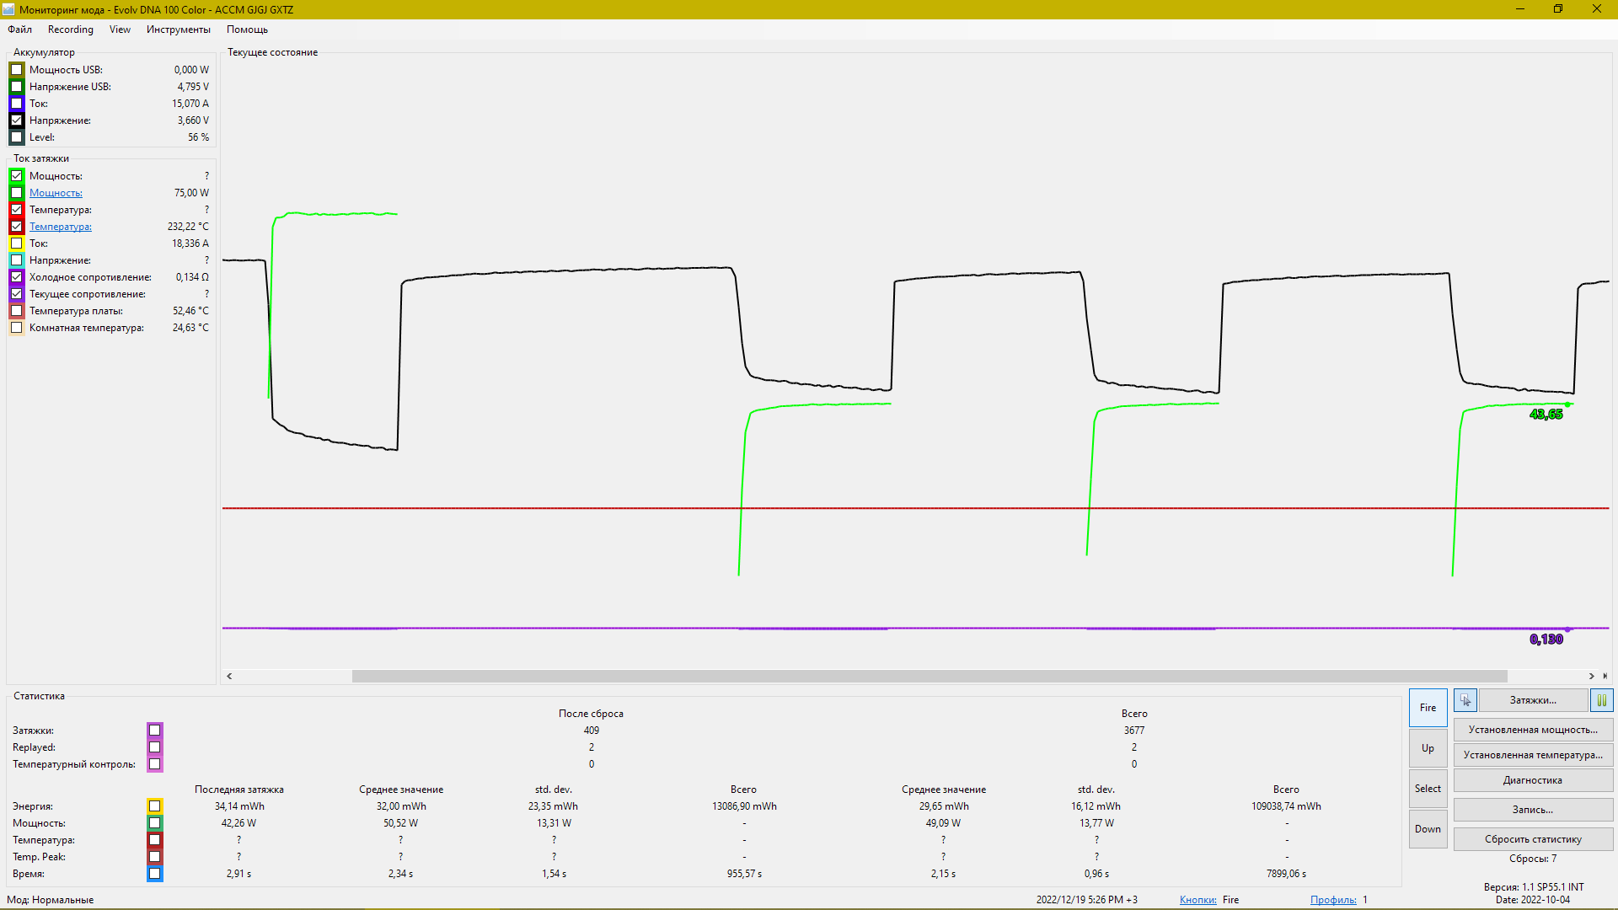This screenshot has width=1618, height=910.
Task: Open the Установленная мощность... dialog
Action: click(x=1532, y=730)
